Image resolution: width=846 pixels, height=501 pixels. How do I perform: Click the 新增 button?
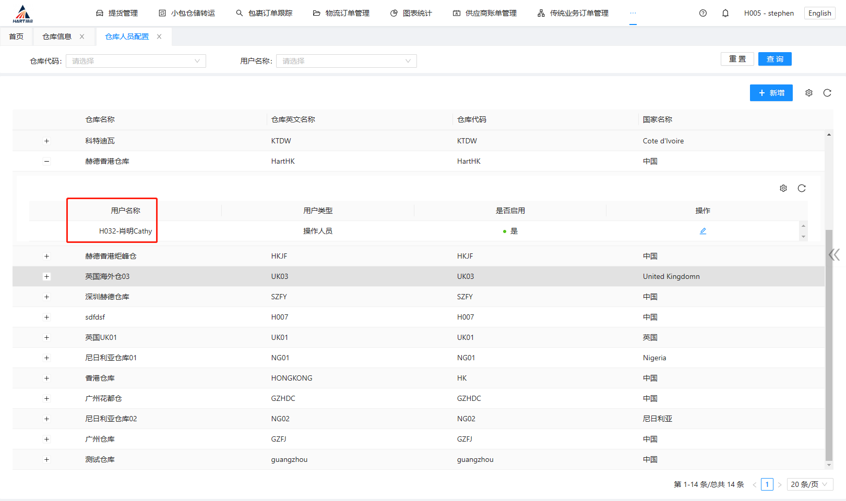click(x=771, y=93)
